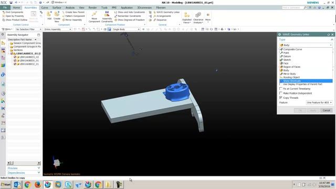Viewport: 336px width, 189px height.
Task: Select Session Component Groups folder
Action: pos(26,43)
